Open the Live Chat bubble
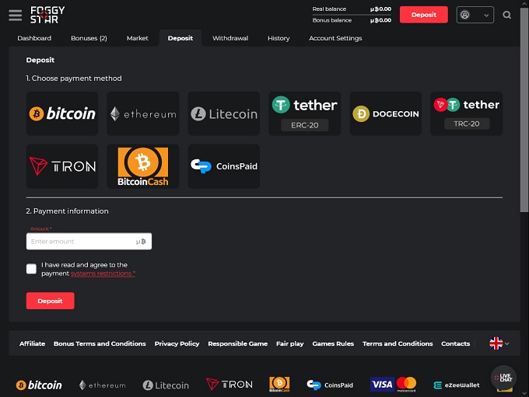 click(503, 378)
